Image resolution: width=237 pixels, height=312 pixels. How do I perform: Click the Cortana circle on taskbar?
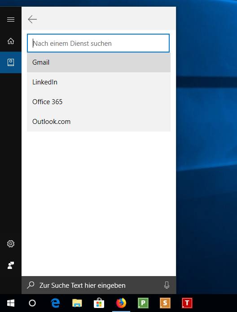coord(32,303)
